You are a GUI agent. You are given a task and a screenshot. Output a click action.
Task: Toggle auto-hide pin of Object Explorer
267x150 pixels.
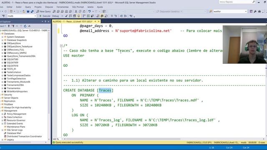(45, 22)
